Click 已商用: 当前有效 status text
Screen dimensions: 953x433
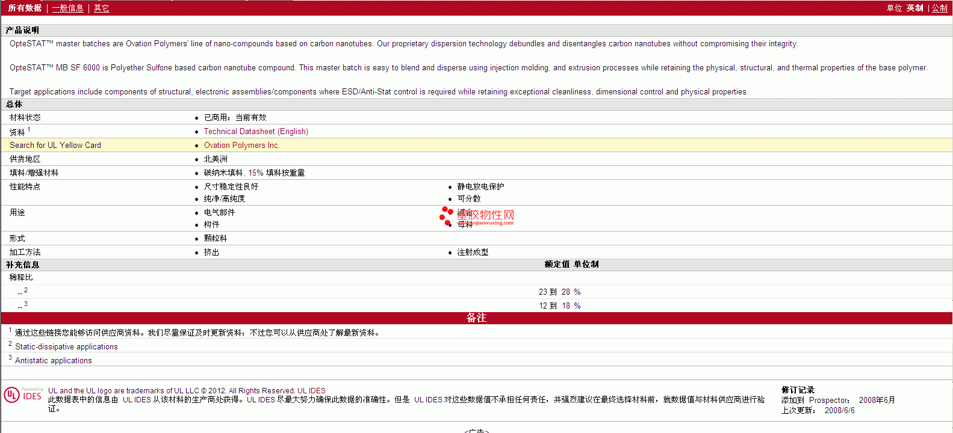[235, 117]
